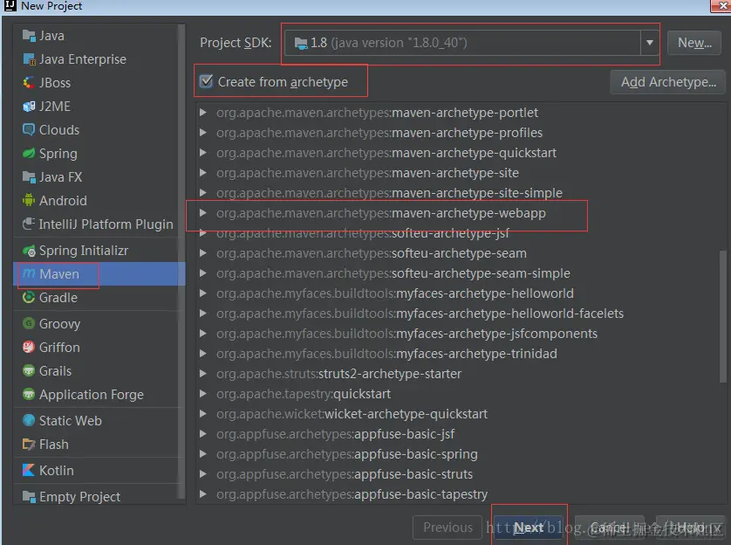731x545 pixels.
Task: Expand the softeu-archetype-seam node
Action: [x=202, y=253]
